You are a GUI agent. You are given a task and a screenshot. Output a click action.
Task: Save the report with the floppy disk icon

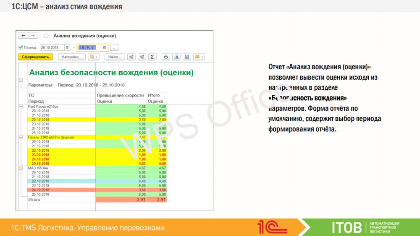pyautogui.click(x=187, y=57)
